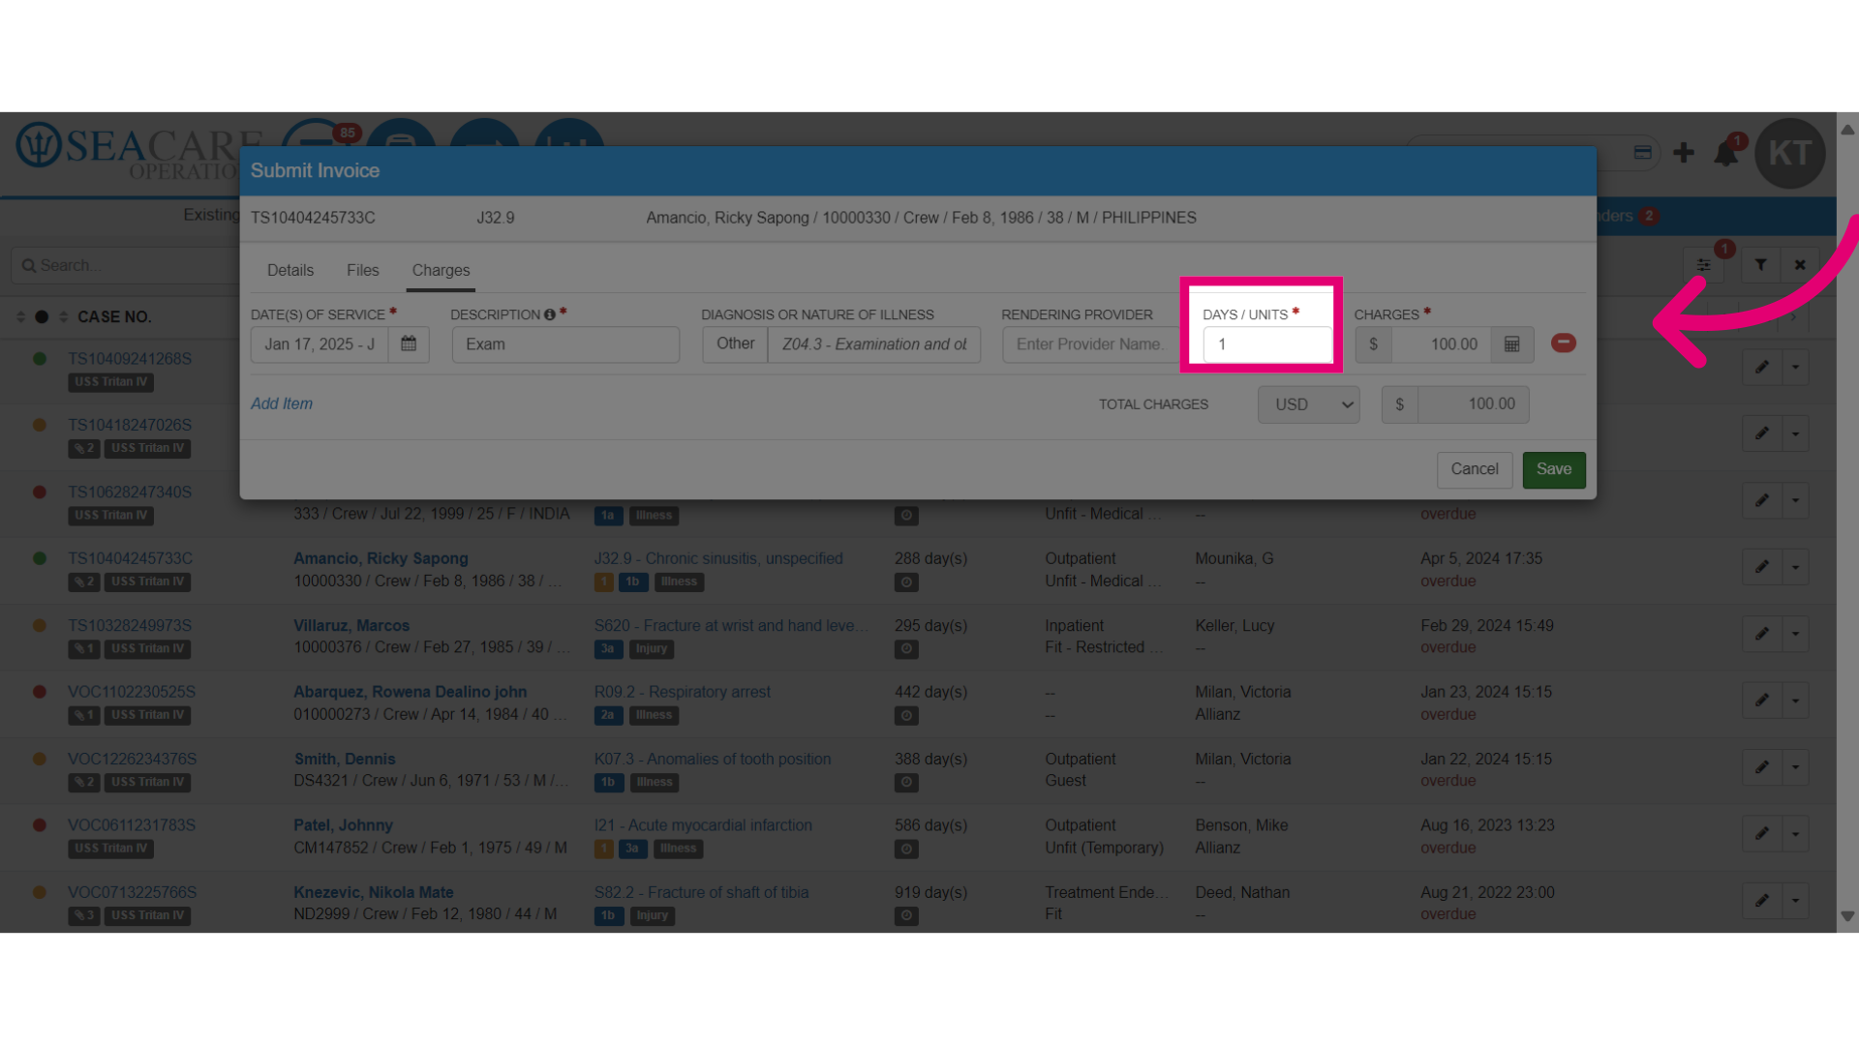Expand actions dropdown for VOC1102230525S

pyautogui.click(x=1795, y=701)
